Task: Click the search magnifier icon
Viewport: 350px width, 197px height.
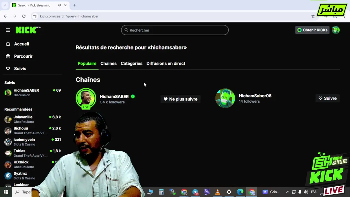Action: [x=126, y=30]
